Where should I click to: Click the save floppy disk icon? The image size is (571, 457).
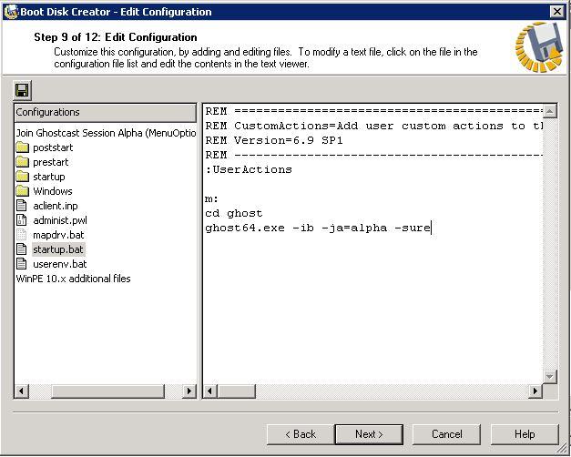click(22, 90)
